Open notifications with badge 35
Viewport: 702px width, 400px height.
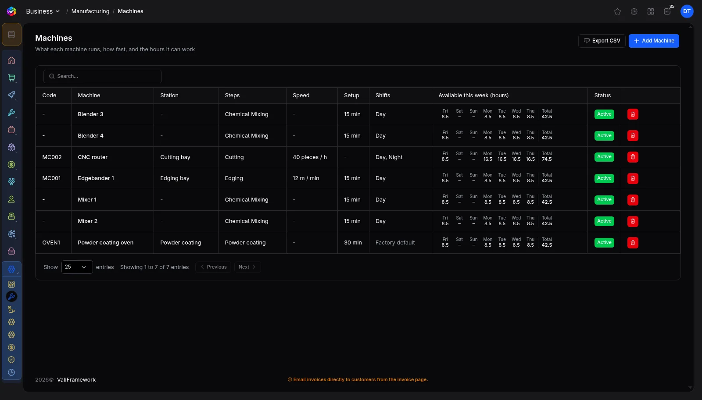click(667, 11)
